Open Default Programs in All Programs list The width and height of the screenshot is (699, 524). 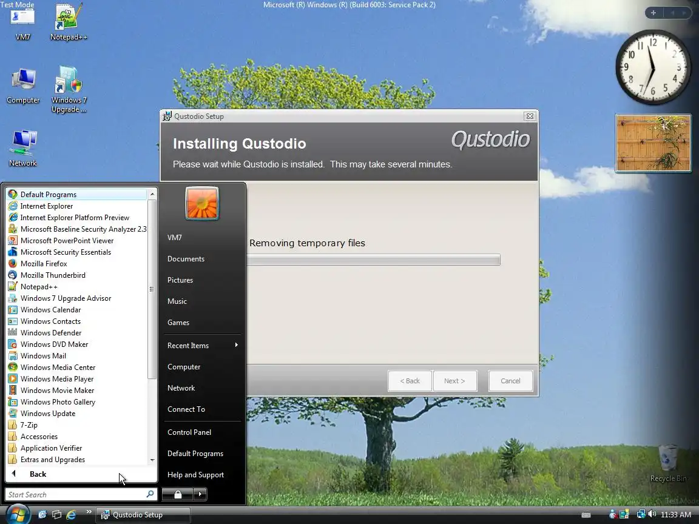click(x=76, y=194)
